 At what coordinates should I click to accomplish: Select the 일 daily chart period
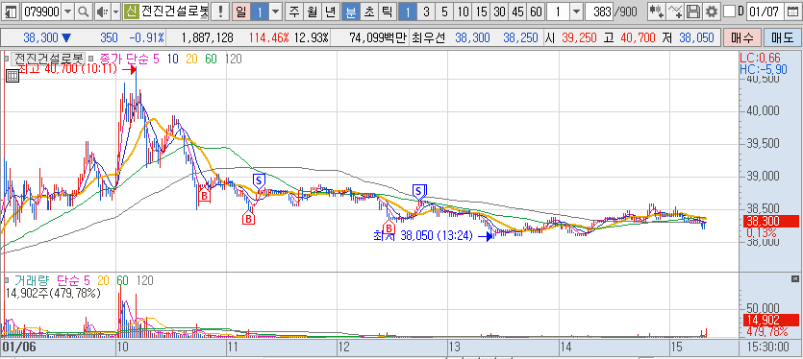[x=240, y=12]
